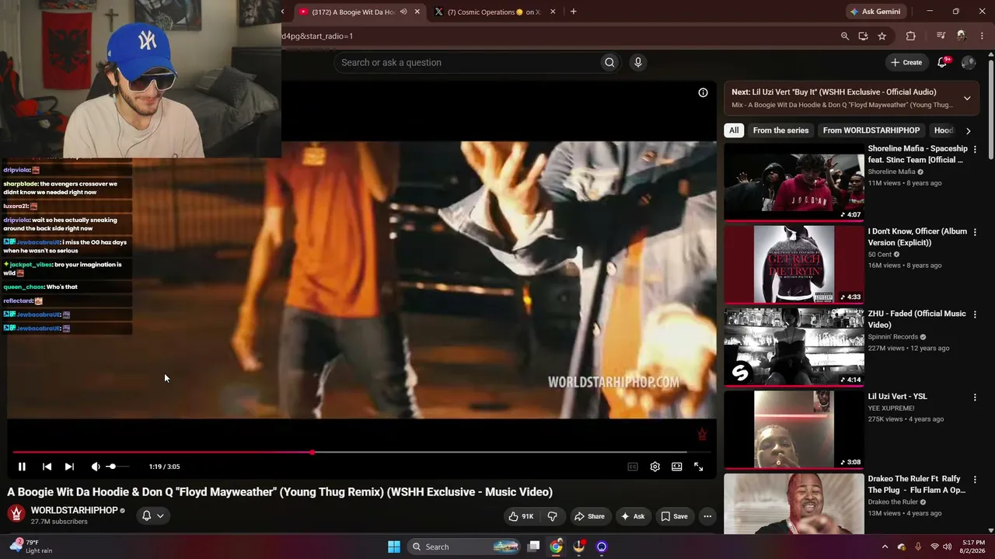Bookmark this page with the star
This screenshot has width=995, height=559.
tap(882, 36)
